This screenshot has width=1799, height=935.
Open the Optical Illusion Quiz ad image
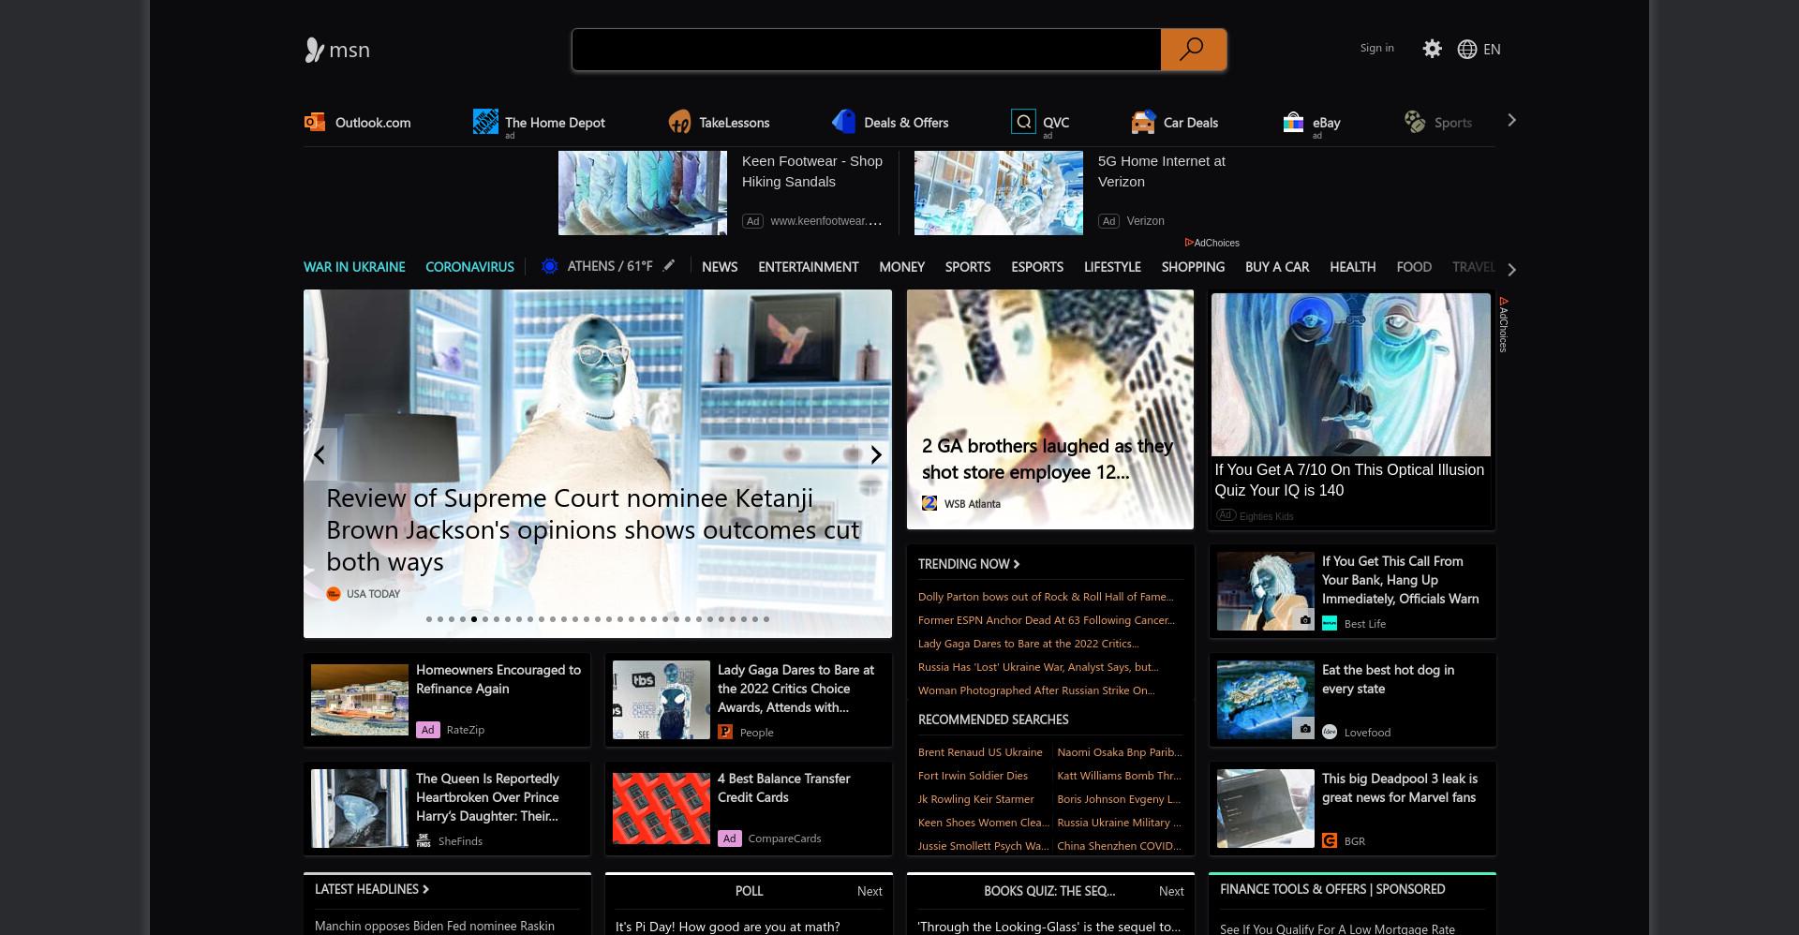point(1350,375)
